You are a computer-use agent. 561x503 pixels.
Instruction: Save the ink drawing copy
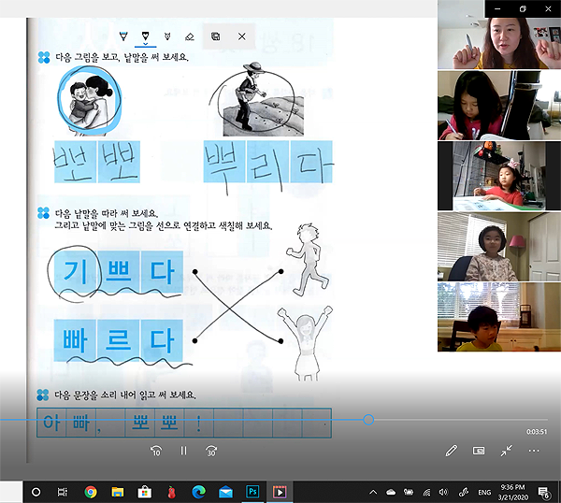click(x=215, y=36)
